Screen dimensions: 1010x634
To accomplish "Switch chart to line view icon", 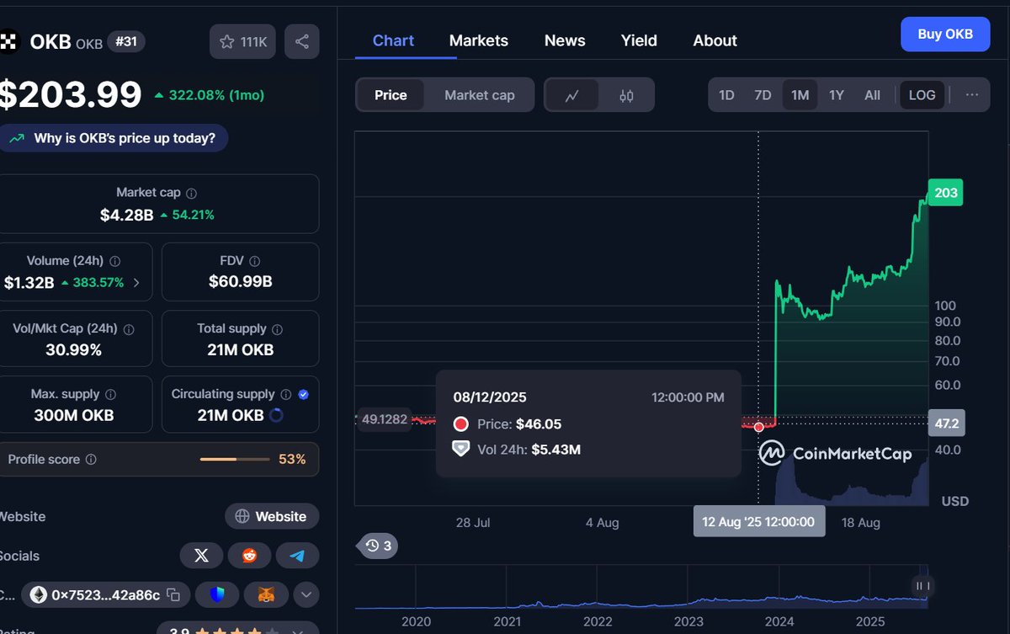I will pyautogui.click(x=572, y=95).
